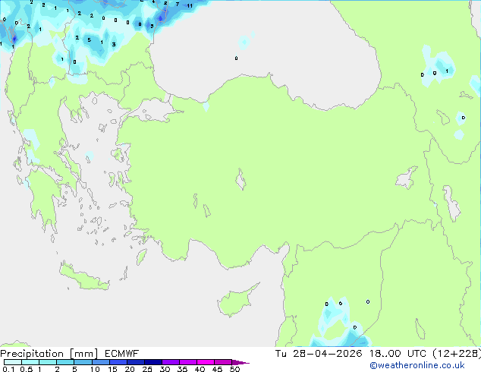Click the '8' precipitation value on map
Image resolution: width=481 pixels, height=372 pixels.
tap(140, 24)
